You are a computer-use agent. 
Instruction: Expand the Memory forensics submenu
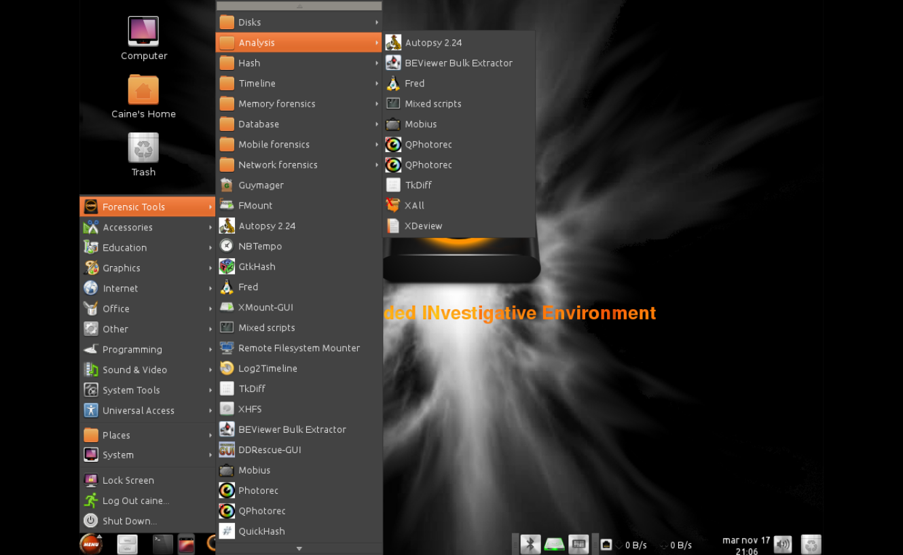pos(299,103)
